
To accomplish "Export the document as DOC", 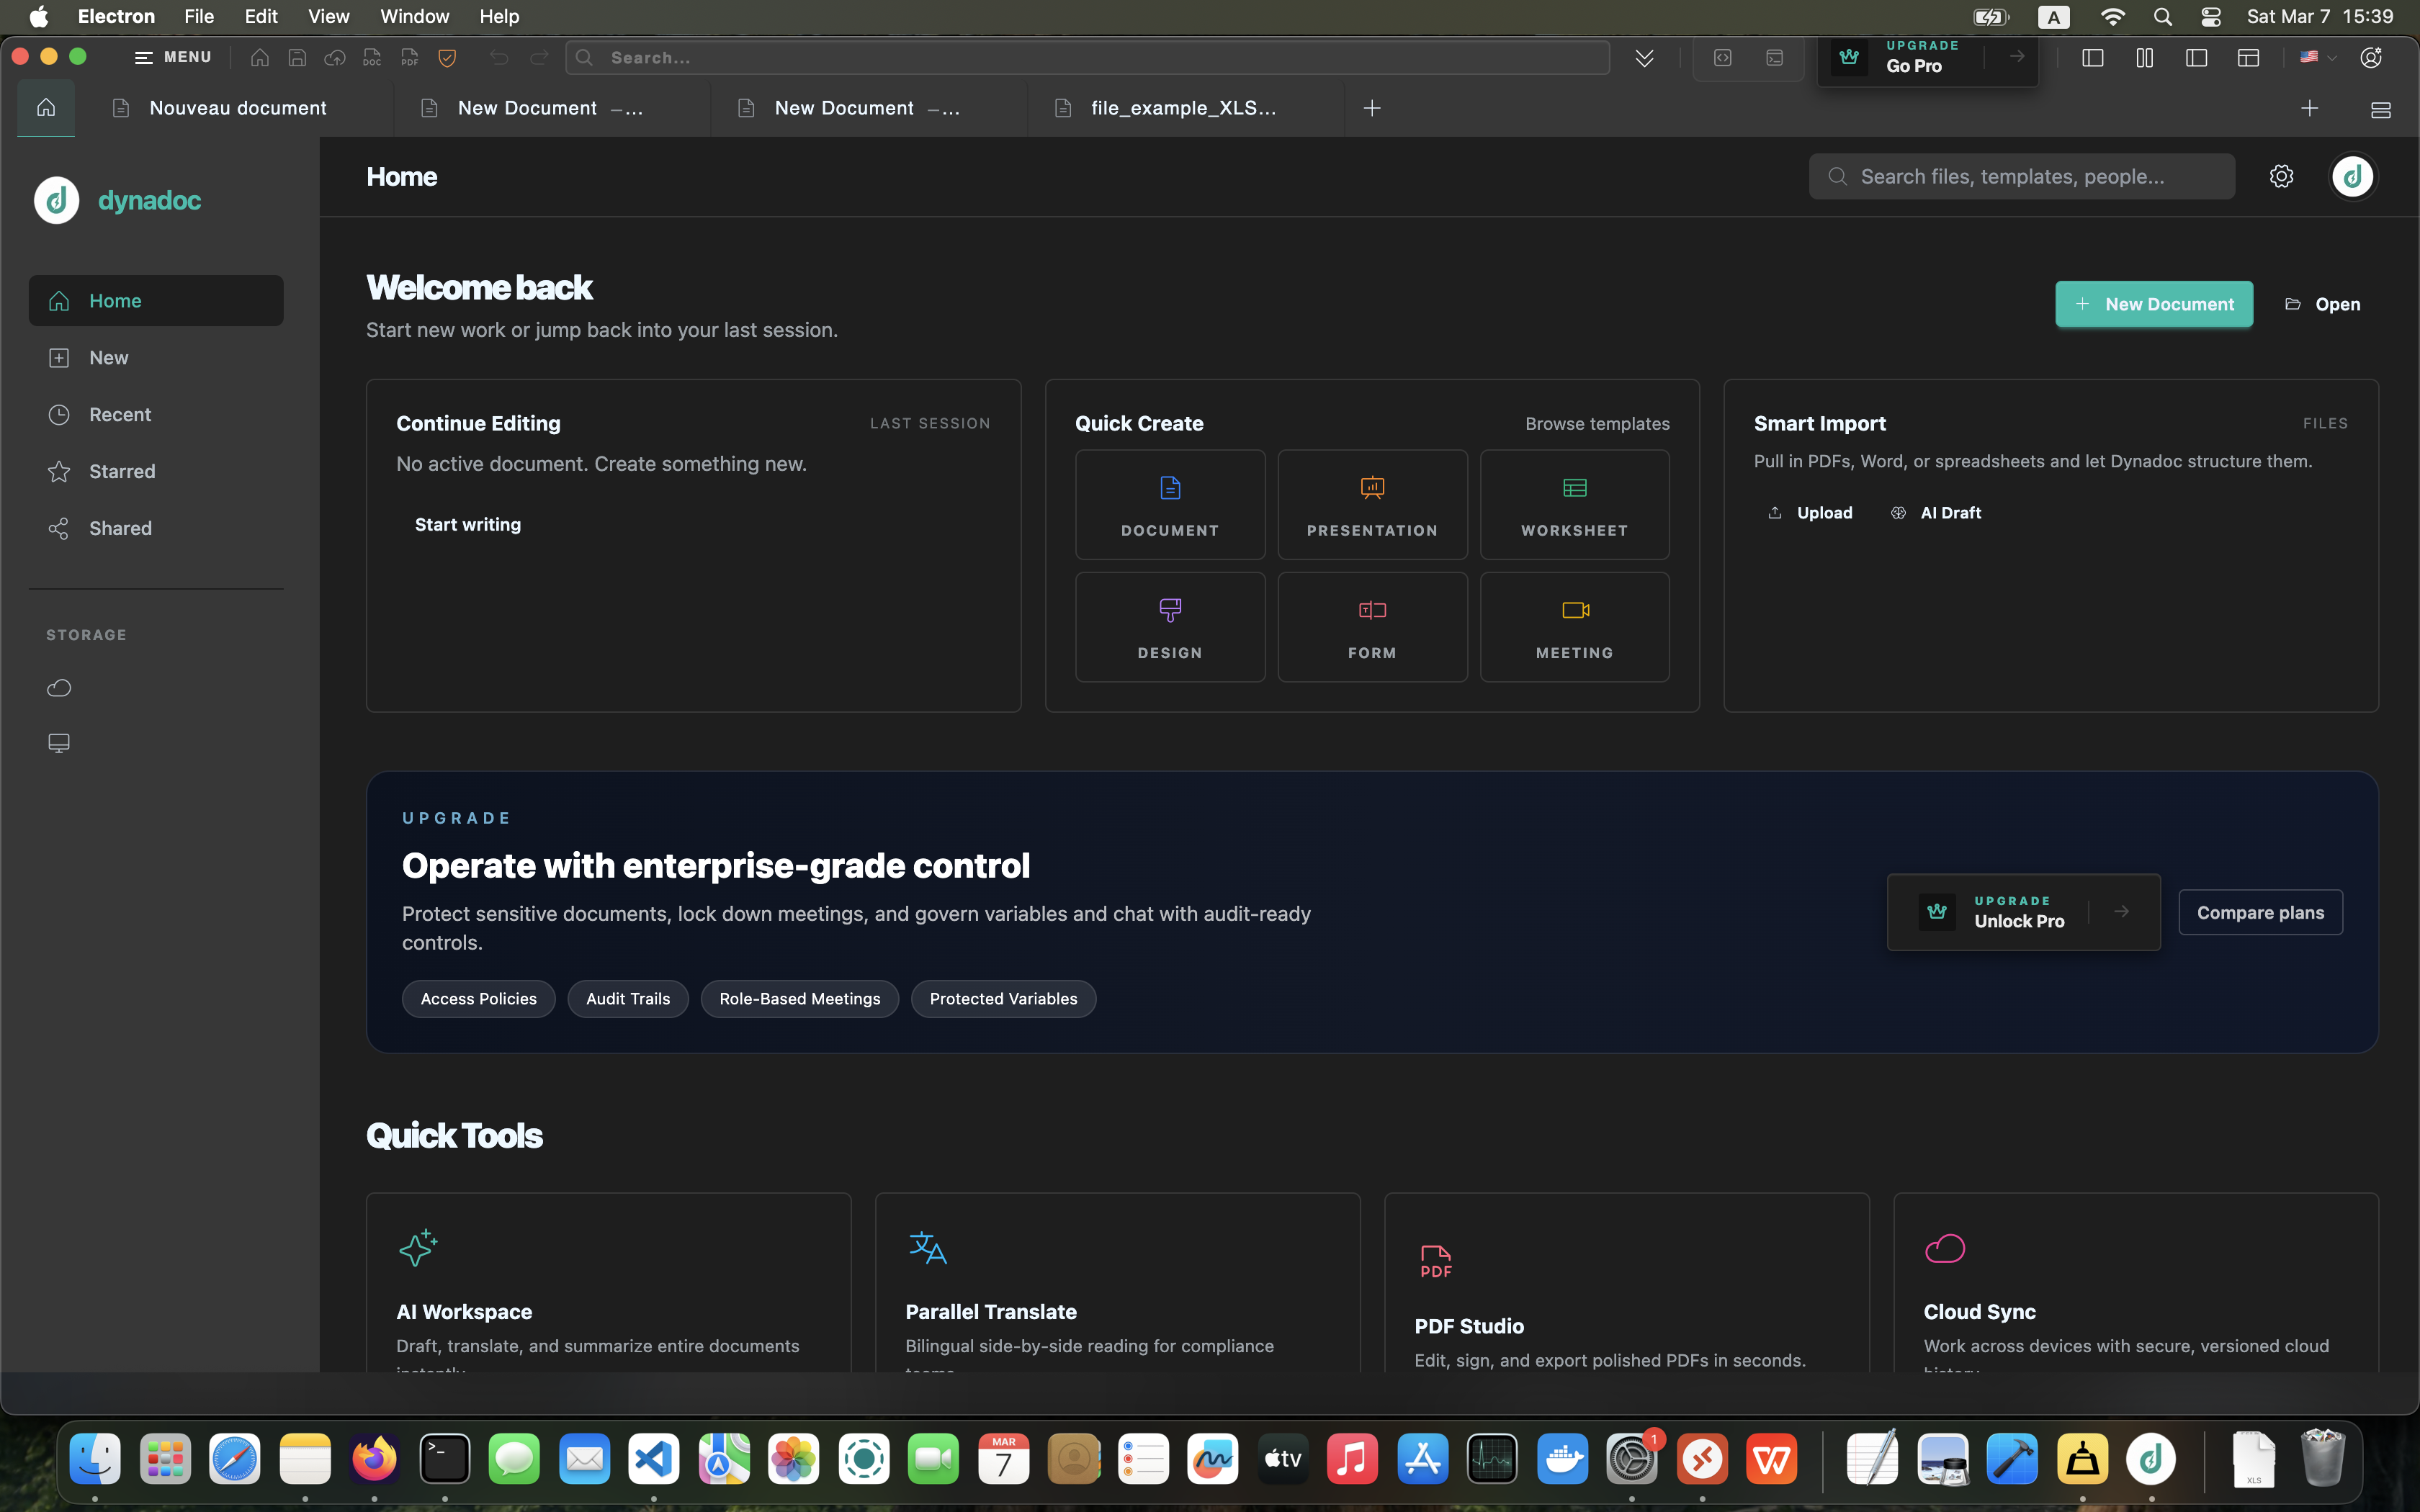I will [372, 57].
